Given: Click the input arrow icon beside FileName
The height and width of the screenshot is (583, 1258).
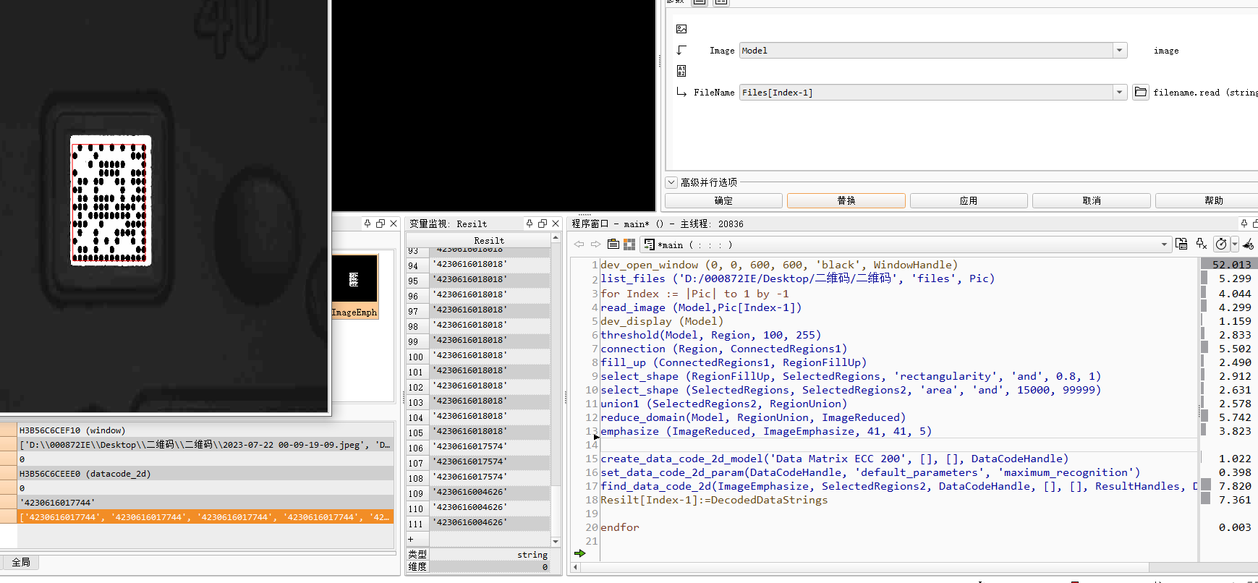Looking at the screenshot, I should point(681,92).
